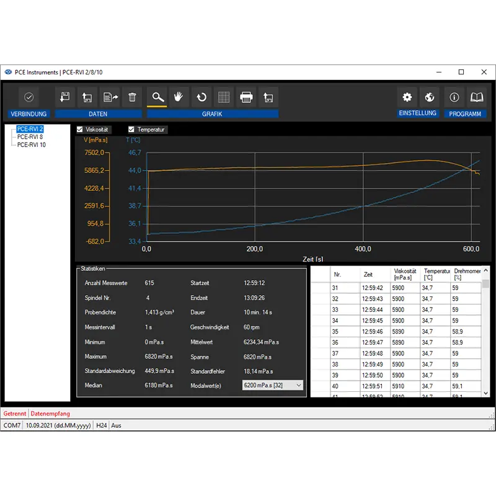Image resolution: width=496 pixels, height=496 pixels.
Task: Uncheck the Viskosität checkbox
Action: coord(80,130)
